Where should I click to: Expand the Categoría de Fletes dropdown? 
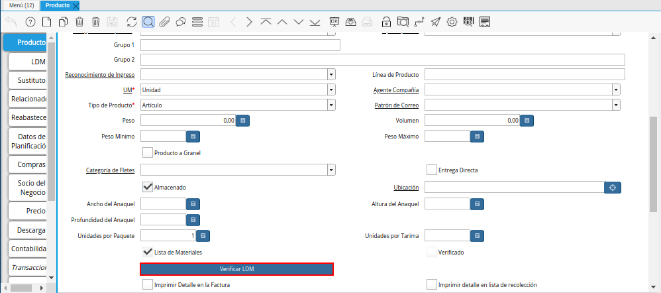click(331, 170)
